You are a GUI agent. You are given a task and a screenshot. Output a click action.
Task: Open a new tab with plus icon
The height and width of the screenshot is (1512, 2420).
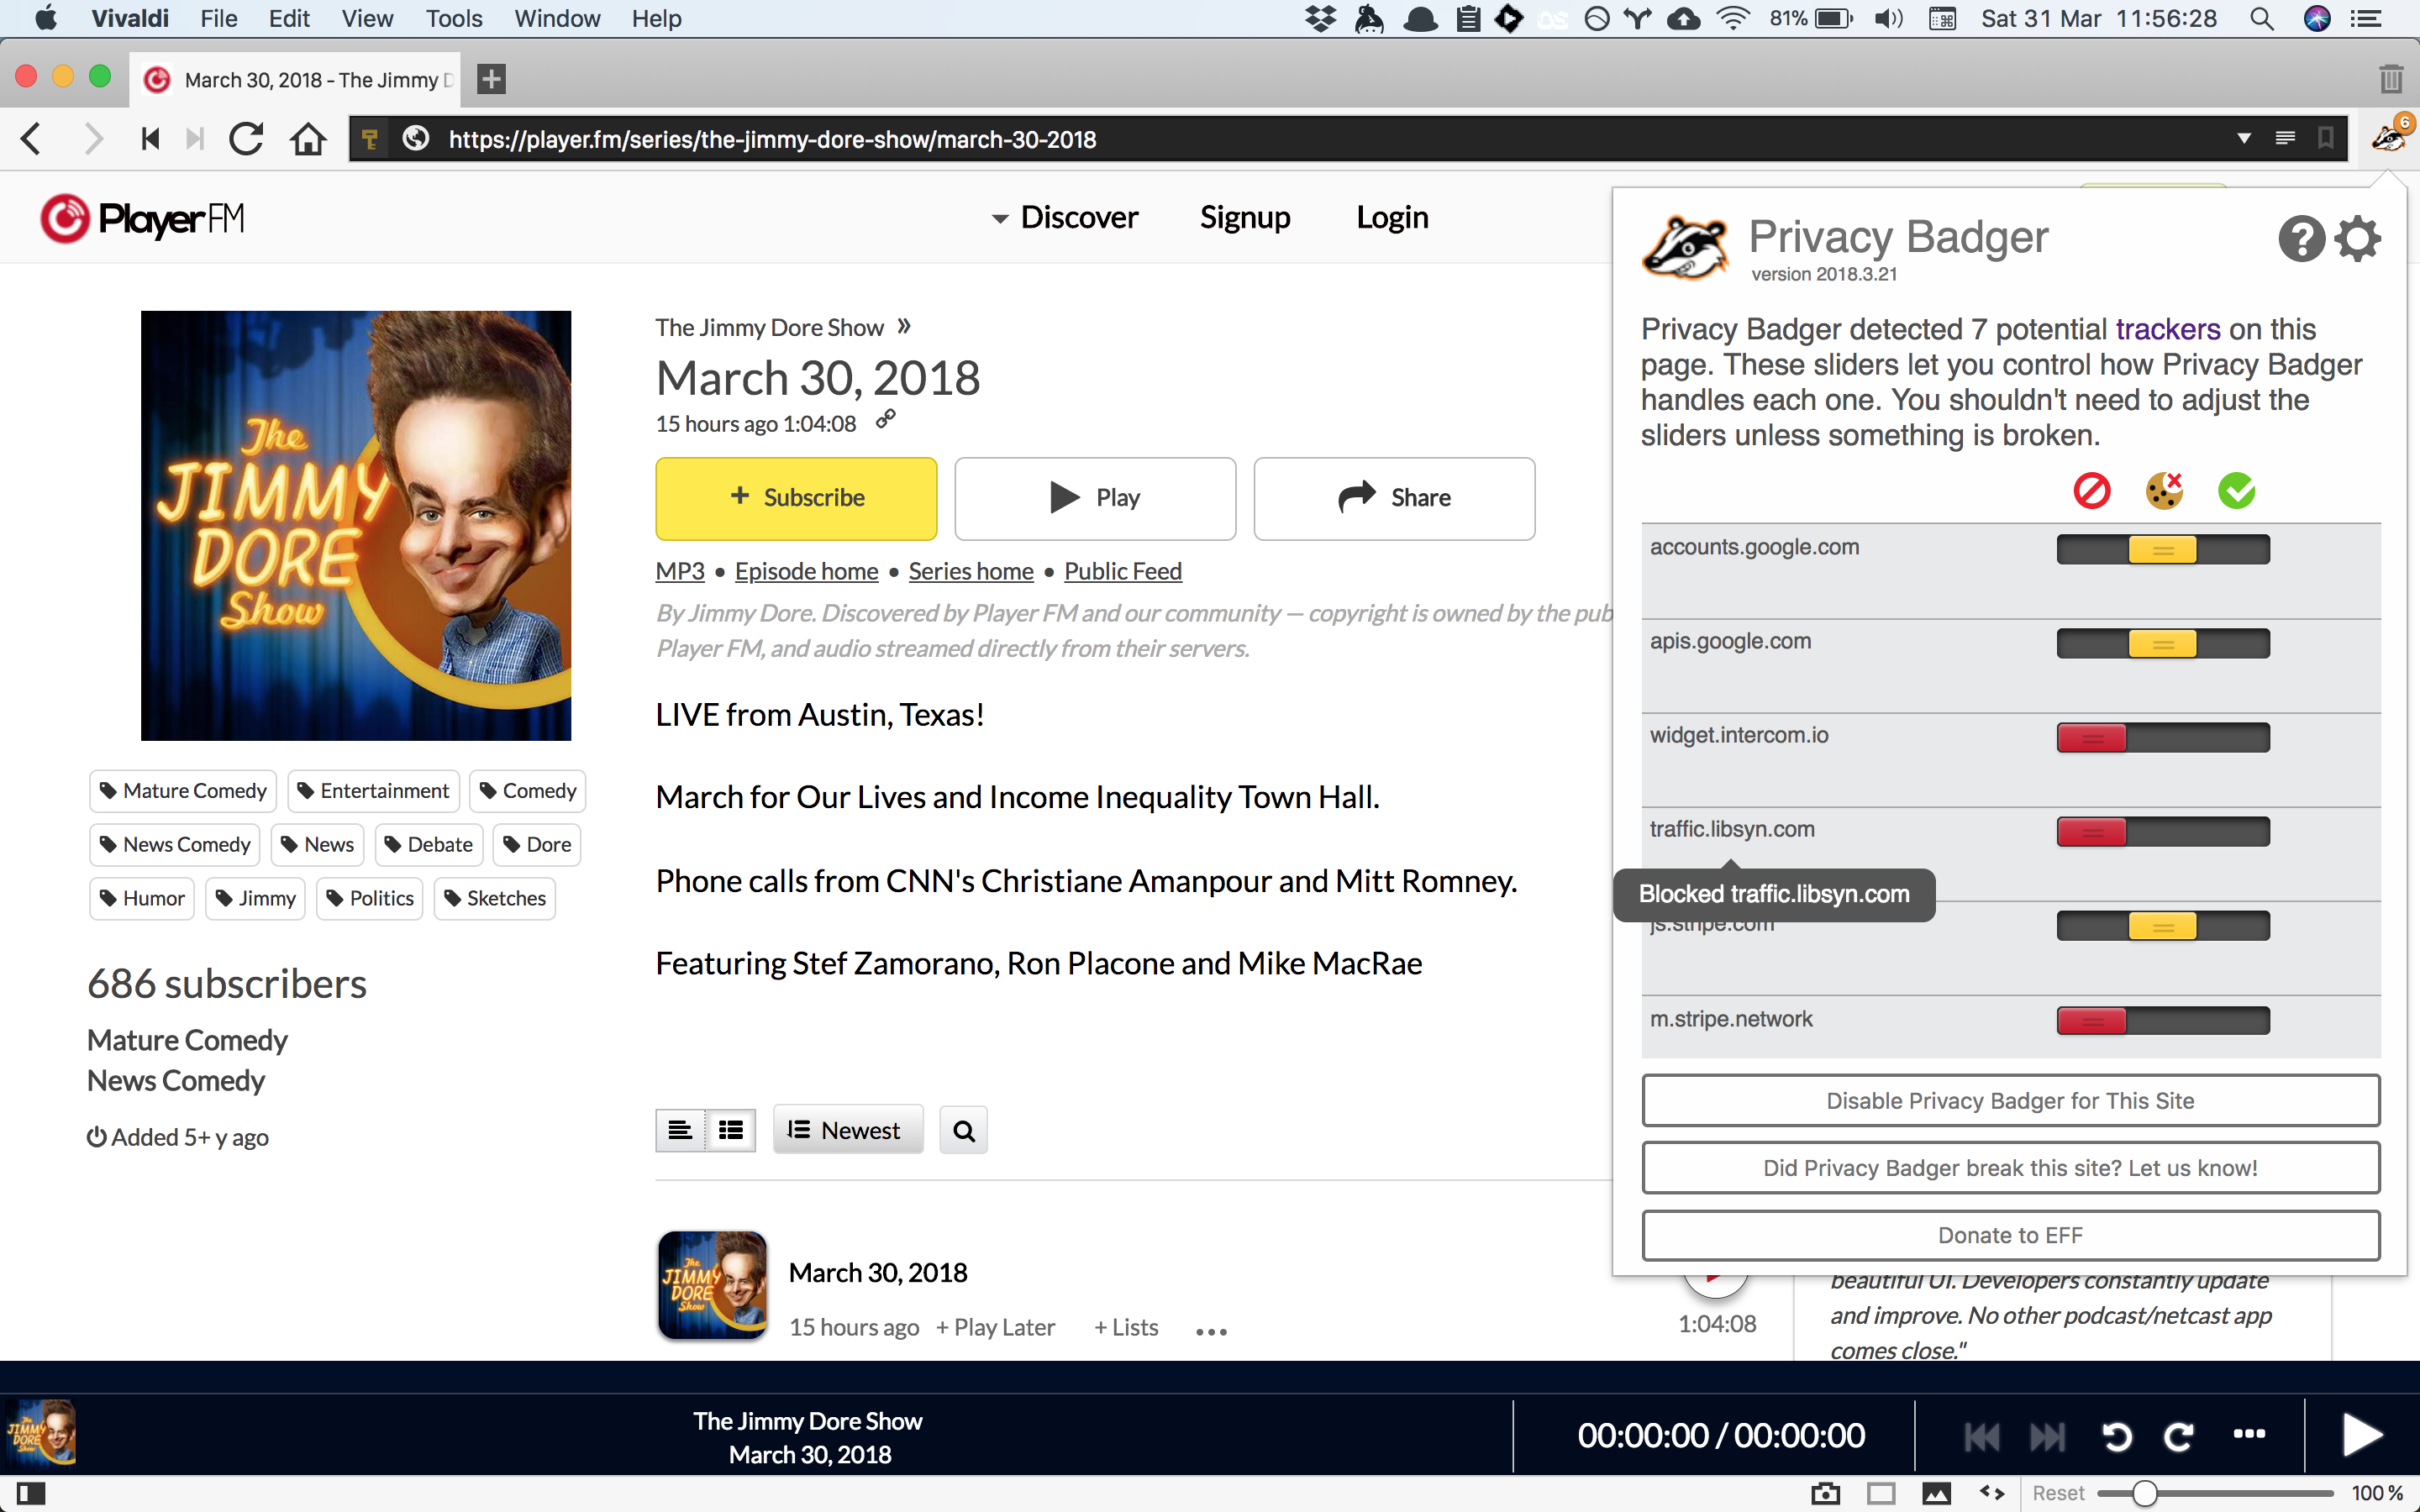tap(491, 79)
